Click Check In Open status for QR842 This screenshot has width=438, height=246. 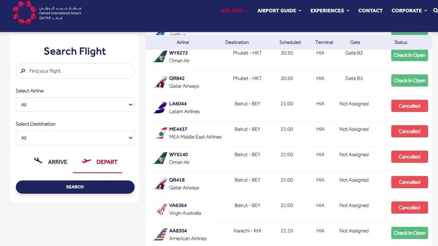coord(410,81)
